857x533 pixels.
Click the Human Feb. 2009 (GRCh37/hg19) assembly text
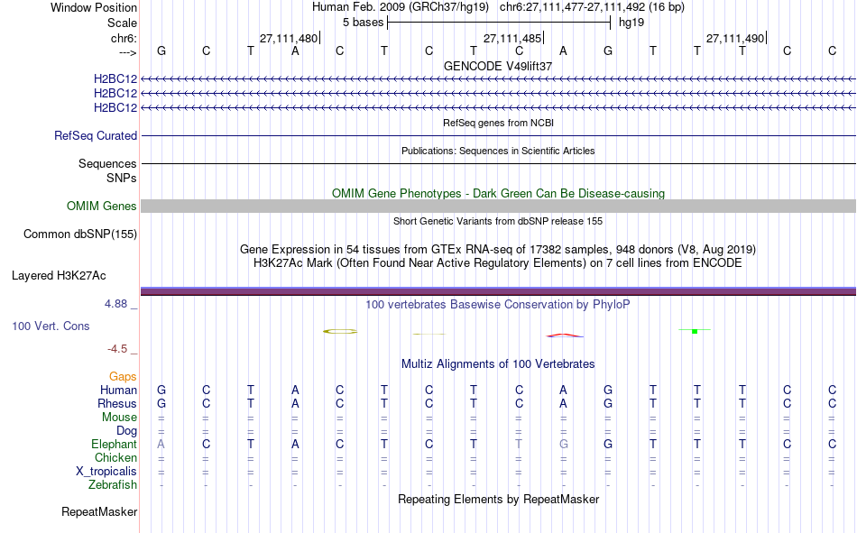click(401, 7)
